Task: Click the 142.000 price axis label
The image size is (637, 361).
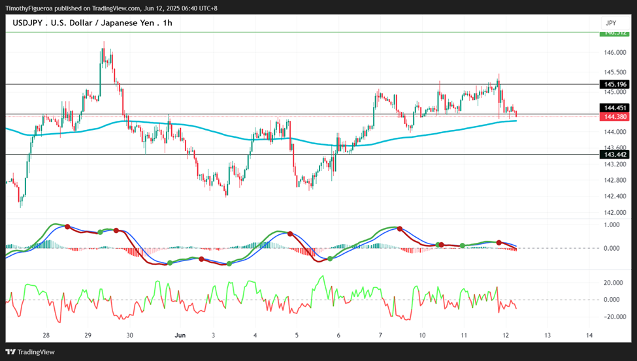Action: pos(615,212)
